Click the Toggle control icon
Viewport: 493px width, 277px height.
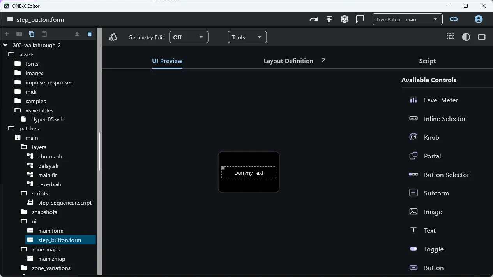pyautogui.click(x=413, y=249)
